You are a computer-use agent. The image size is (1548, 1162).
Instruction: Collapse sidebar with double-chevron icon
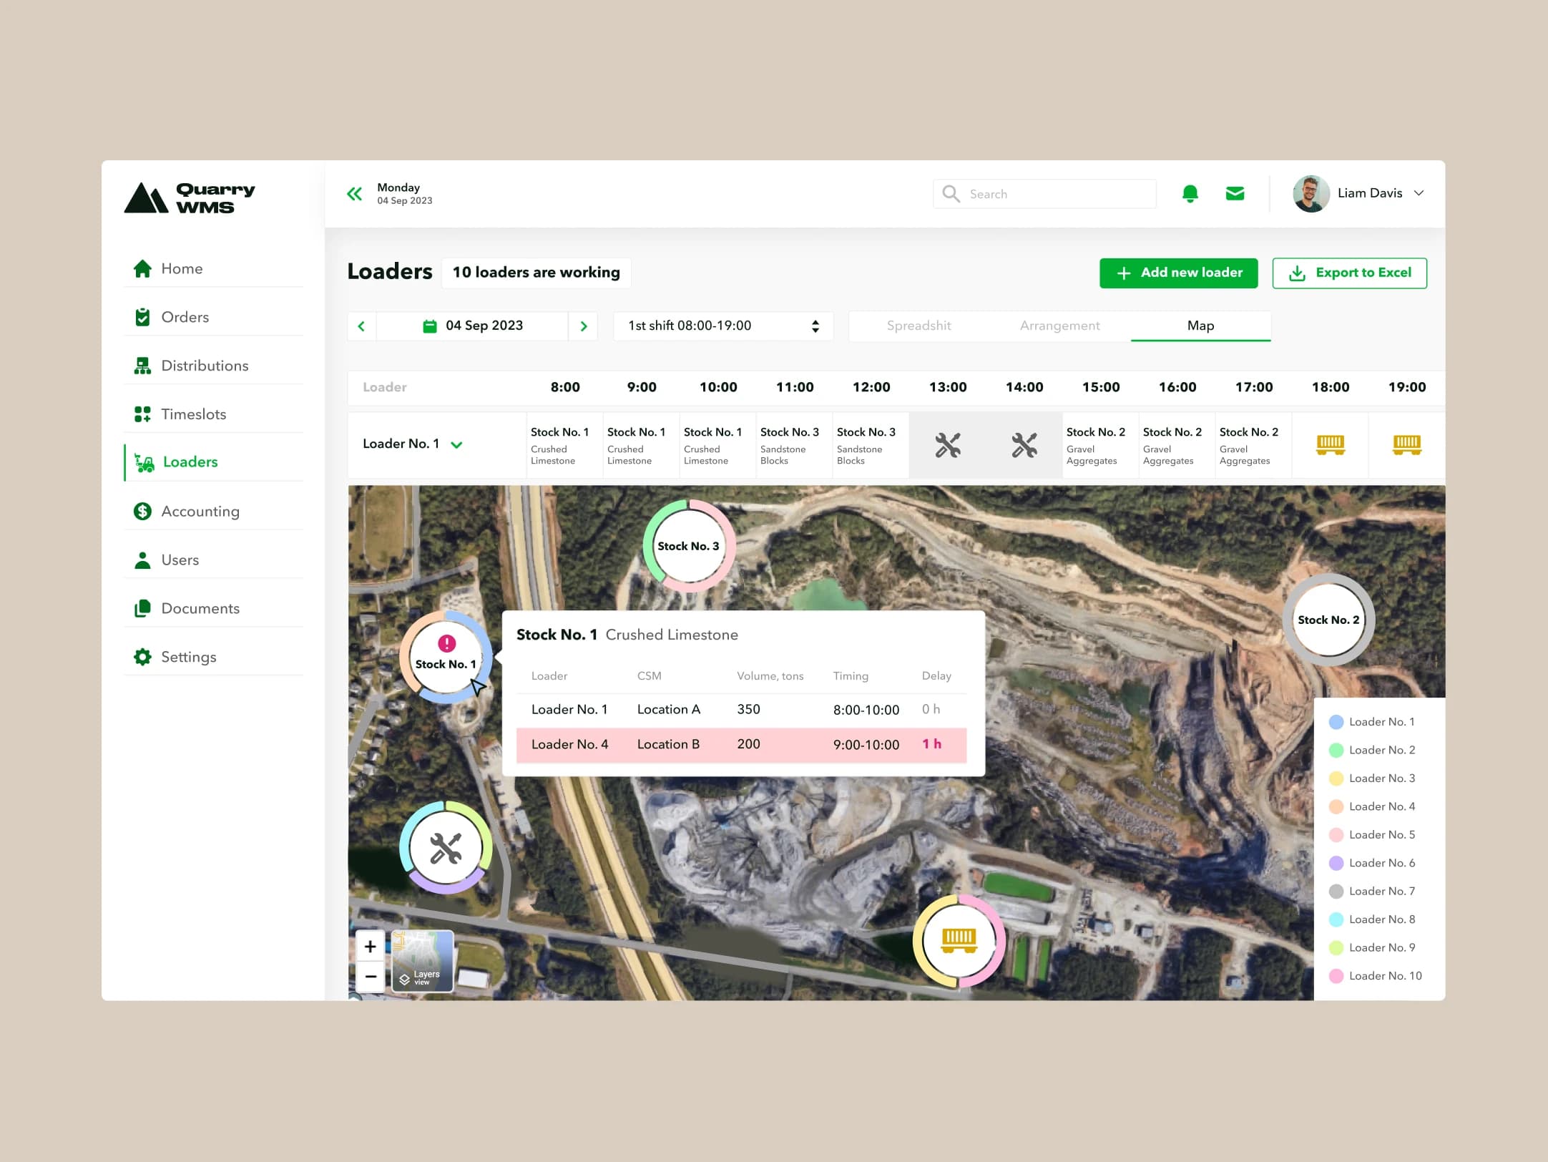point(354,193)
